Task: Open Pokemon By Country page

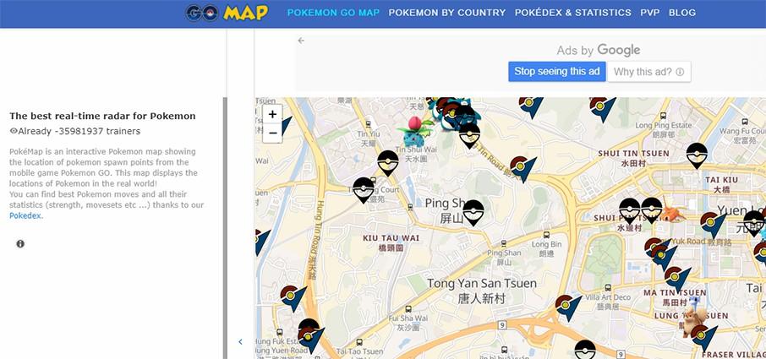Action: pyautogui.click(x=447, y=13)
